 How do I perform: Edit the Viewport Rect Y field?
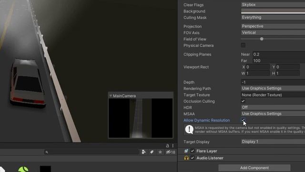pos(288,67)
